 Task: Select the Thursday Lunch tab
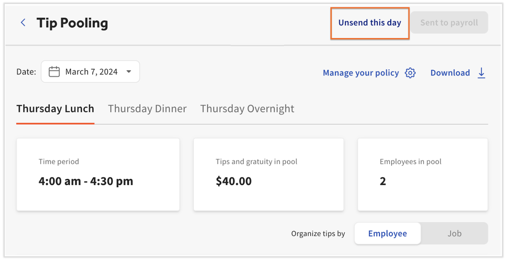[55, 109]
